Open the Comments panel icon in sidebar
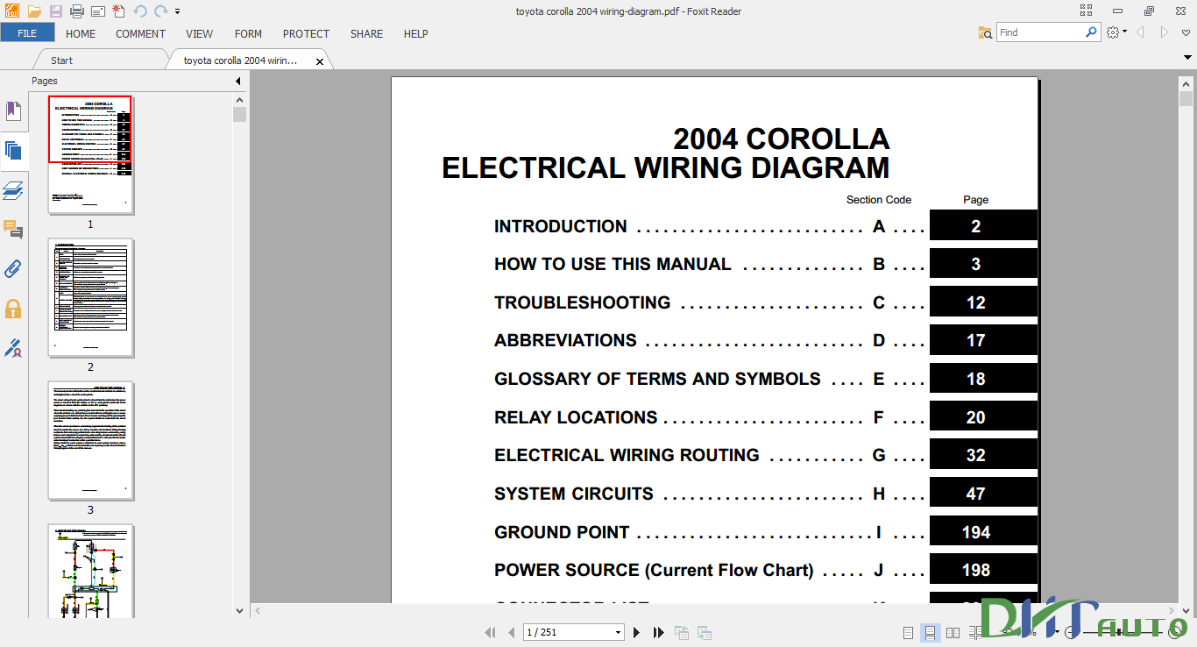Viewport: 1197px width, 647px height. (x=13, y=230)
